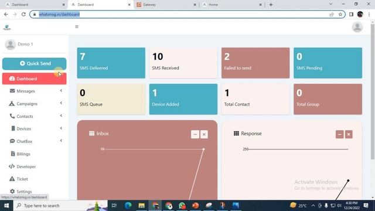Minimize the Inbox panel

point(195,134)
